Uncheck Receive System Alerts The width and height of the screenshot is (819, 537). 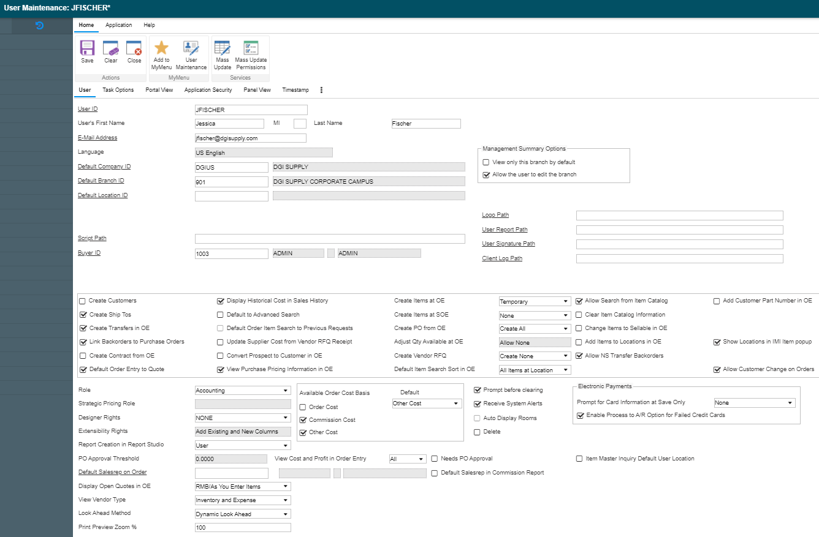(x=478, y=404)
